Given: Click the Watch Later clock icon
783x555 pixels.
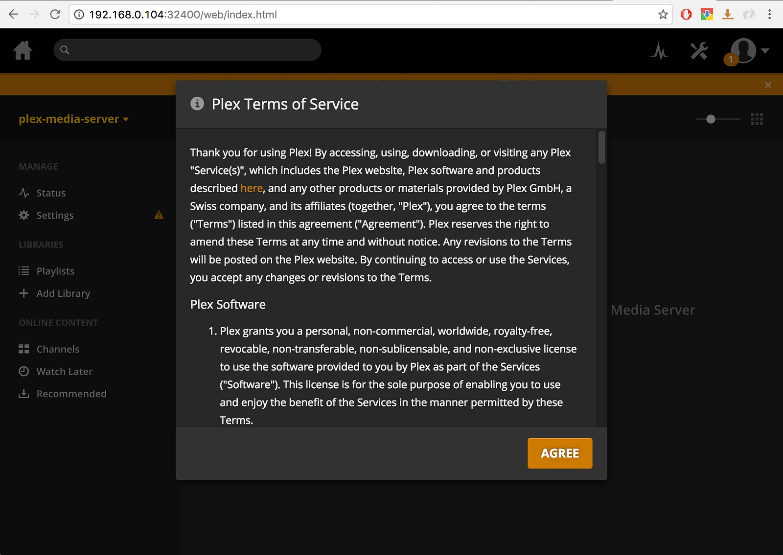Looking at the screenshot, I should pos(24,371).
